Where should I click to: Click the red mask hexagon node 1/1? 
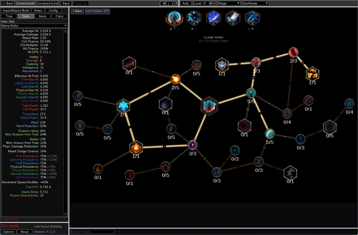[x=222, y=65]
